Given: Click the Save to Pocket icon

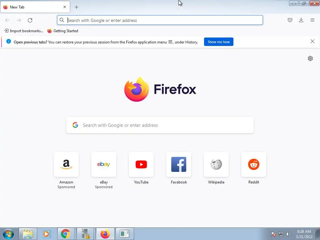Looking at the screenshot, I should pos(290,20).
